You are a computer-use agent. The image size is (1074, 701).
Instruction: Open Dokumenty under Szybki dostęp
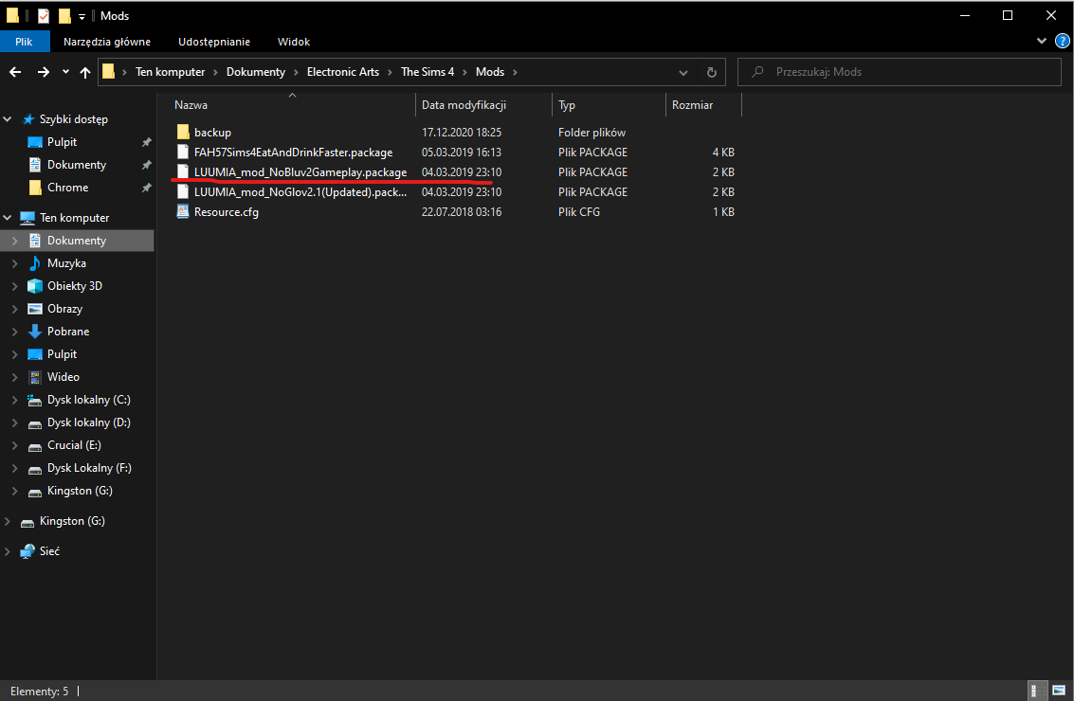(77, 164)
